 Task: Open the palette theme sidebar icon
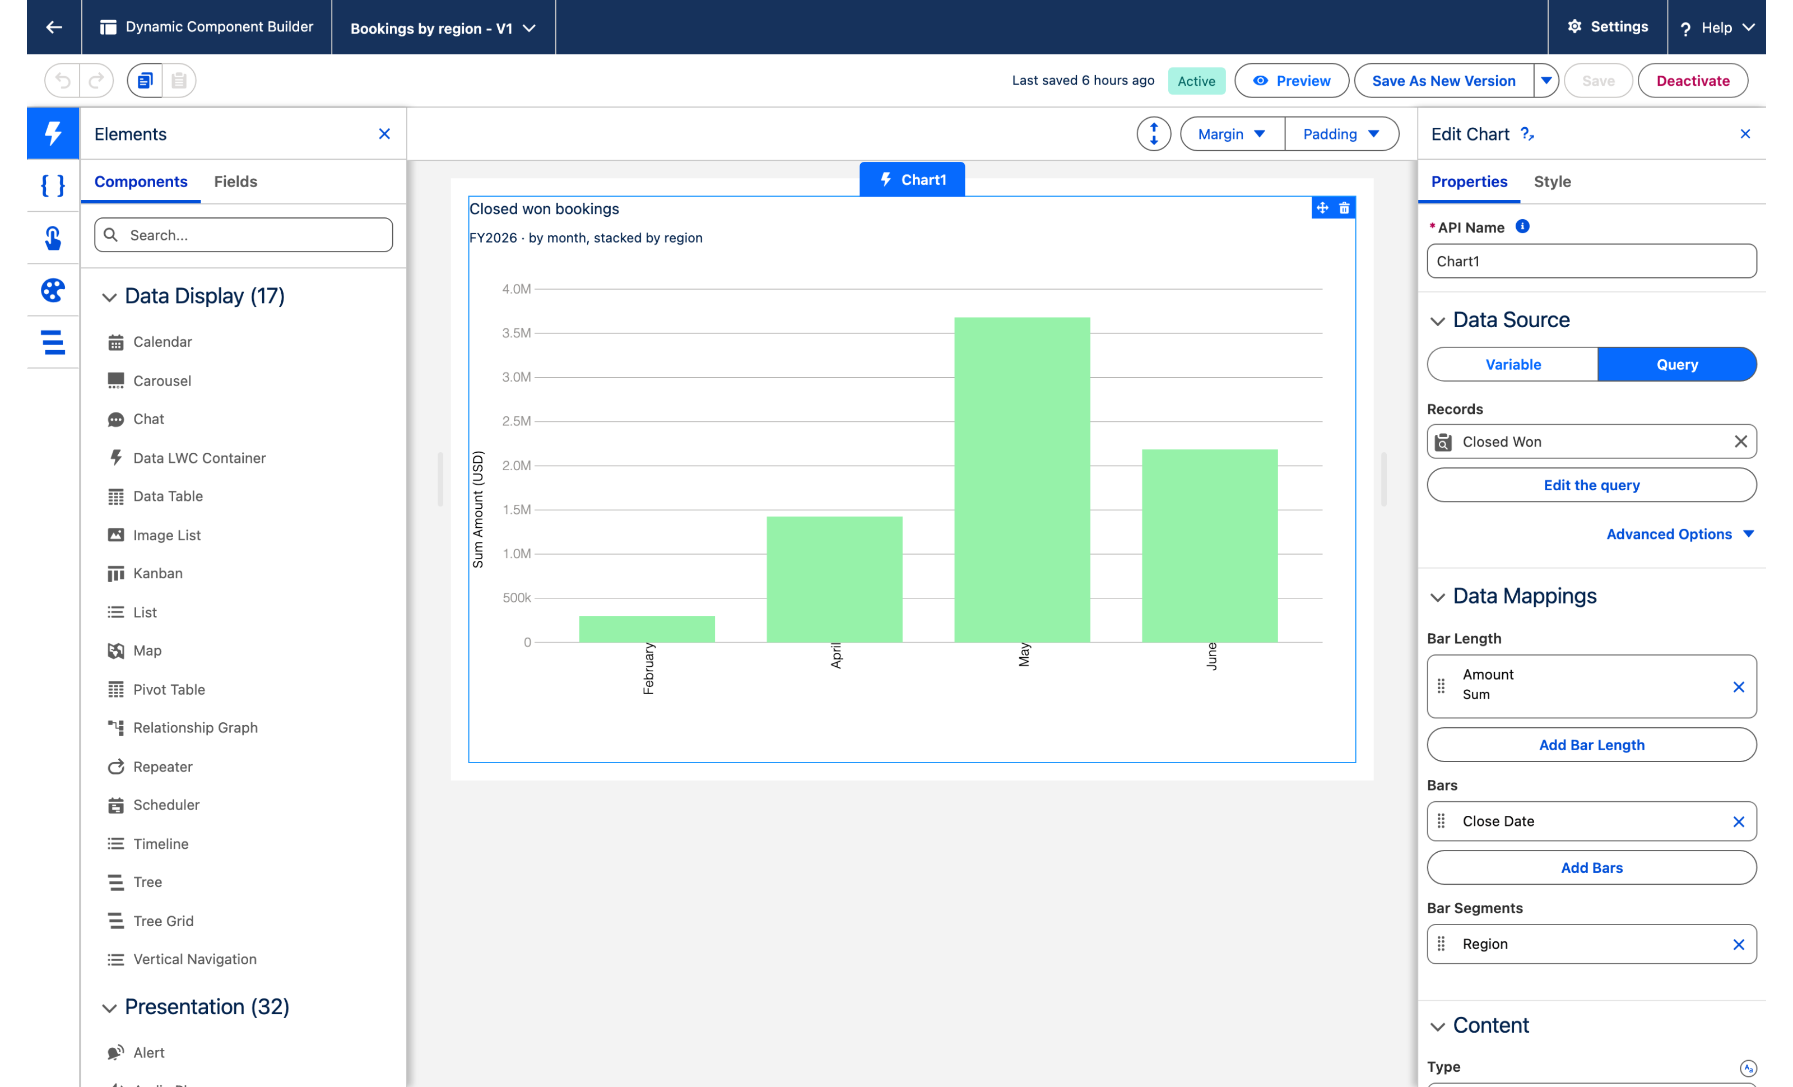tap(53, 290)
